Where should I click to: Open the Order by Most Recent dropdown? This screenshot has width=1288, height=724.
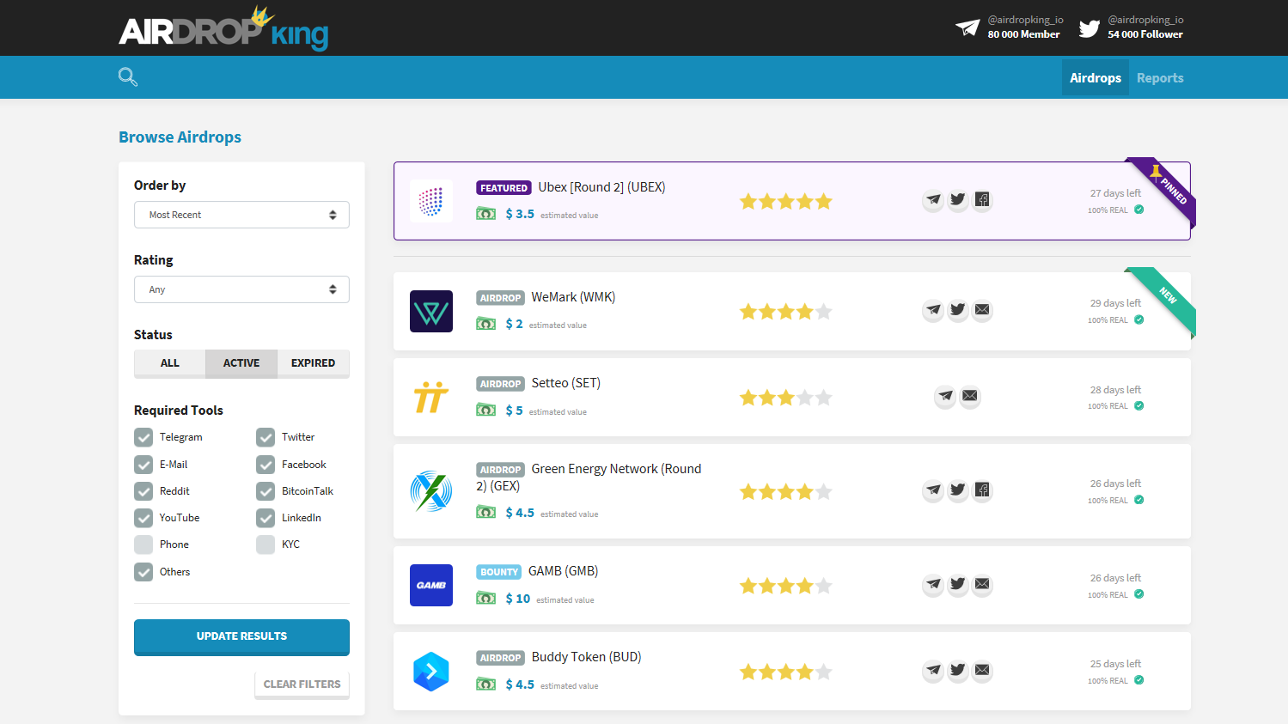[241, 215]
